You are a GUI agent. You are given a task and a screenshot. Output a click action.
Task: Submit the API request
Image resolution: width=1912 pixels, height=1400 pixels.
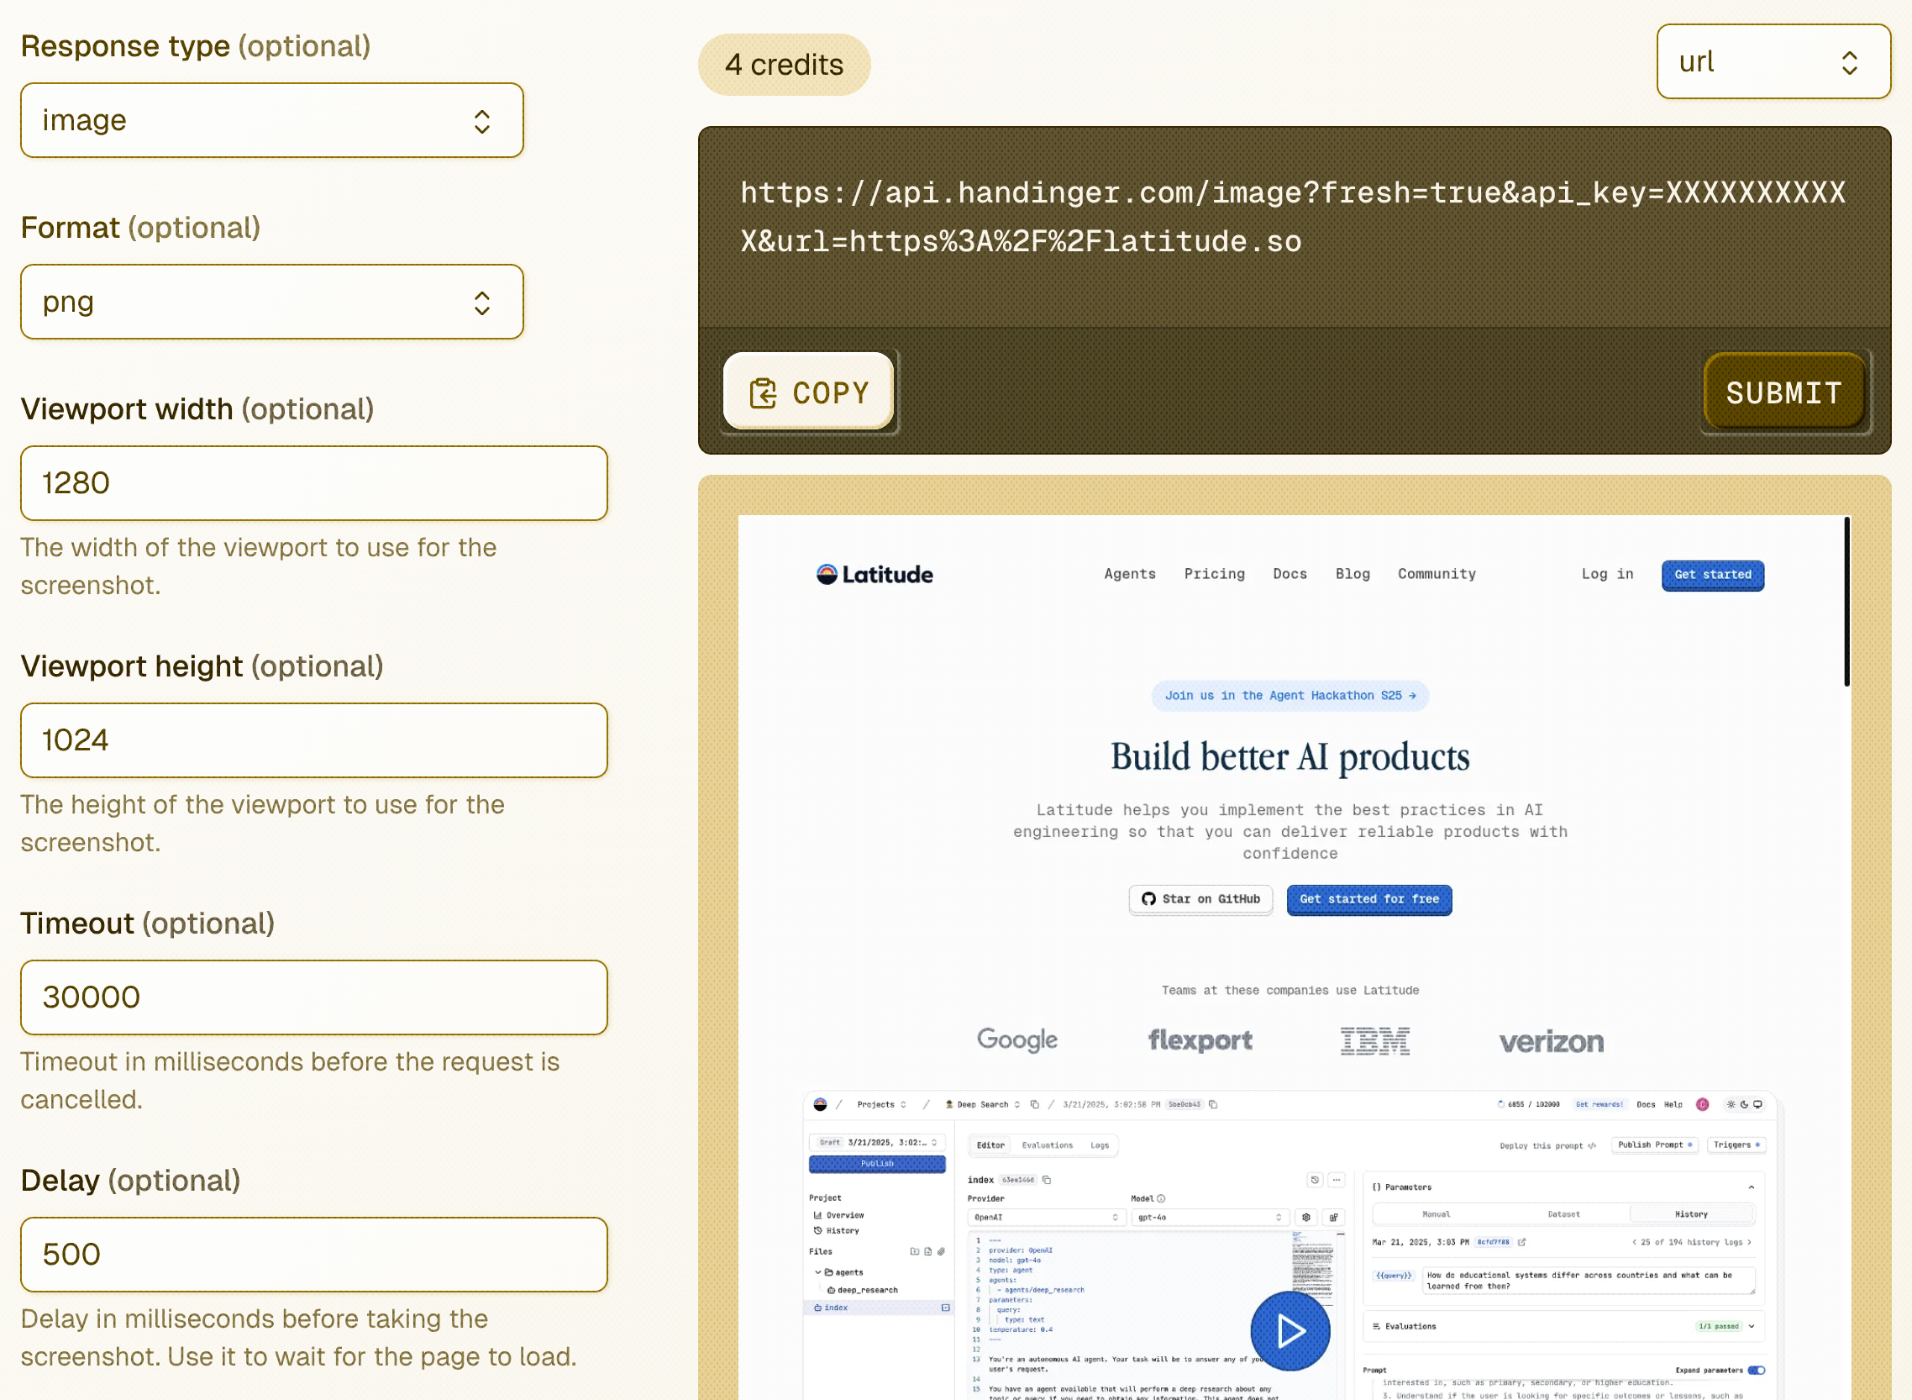1784,392
